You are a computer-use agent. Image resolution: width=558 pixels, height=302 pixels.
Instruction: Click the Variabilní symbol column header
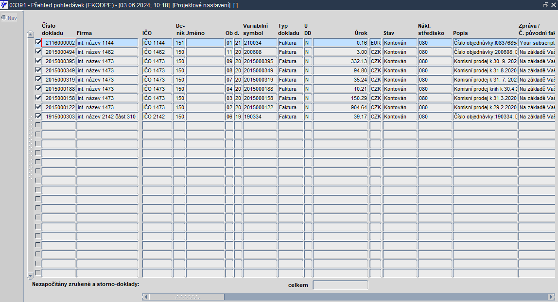[x=255, y=29]
